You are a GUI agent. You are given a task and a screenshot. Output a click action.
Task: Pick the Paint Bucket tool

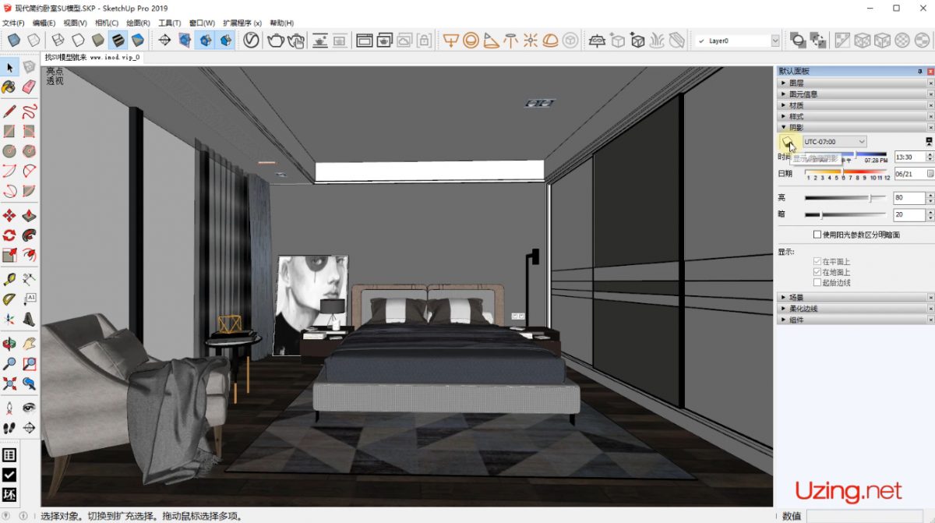[x=9, y=87]
